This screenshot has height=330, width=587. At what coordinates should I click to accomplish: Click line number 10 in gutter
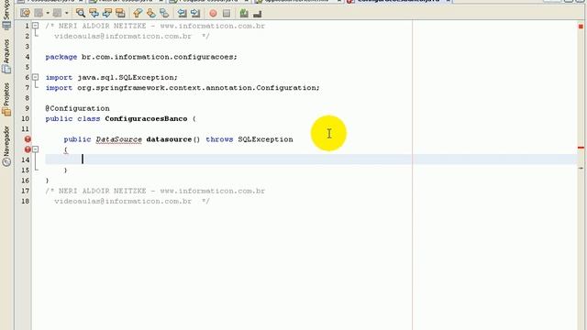pos(25,118)
